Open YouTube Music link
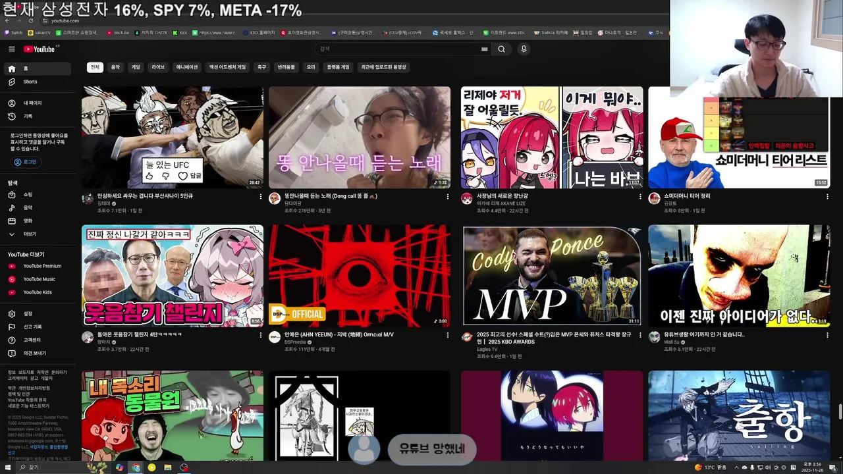 point(38,279)
